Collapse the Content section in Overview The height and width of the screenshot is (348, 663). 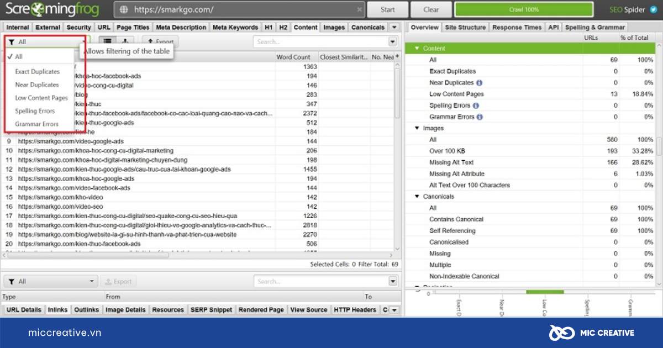coord(417,49)
